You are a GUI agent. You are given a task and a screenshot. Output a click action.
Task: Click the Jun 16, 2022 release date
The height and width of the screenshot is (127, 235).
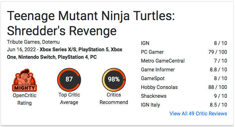[x=21, y=49]
